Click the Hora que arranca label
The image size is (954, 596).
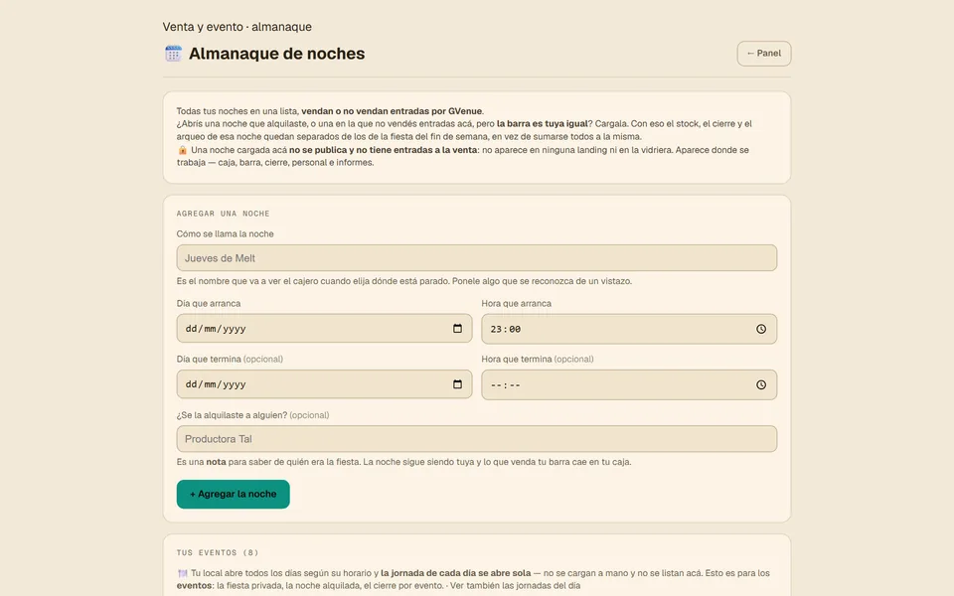pos(517,304)
